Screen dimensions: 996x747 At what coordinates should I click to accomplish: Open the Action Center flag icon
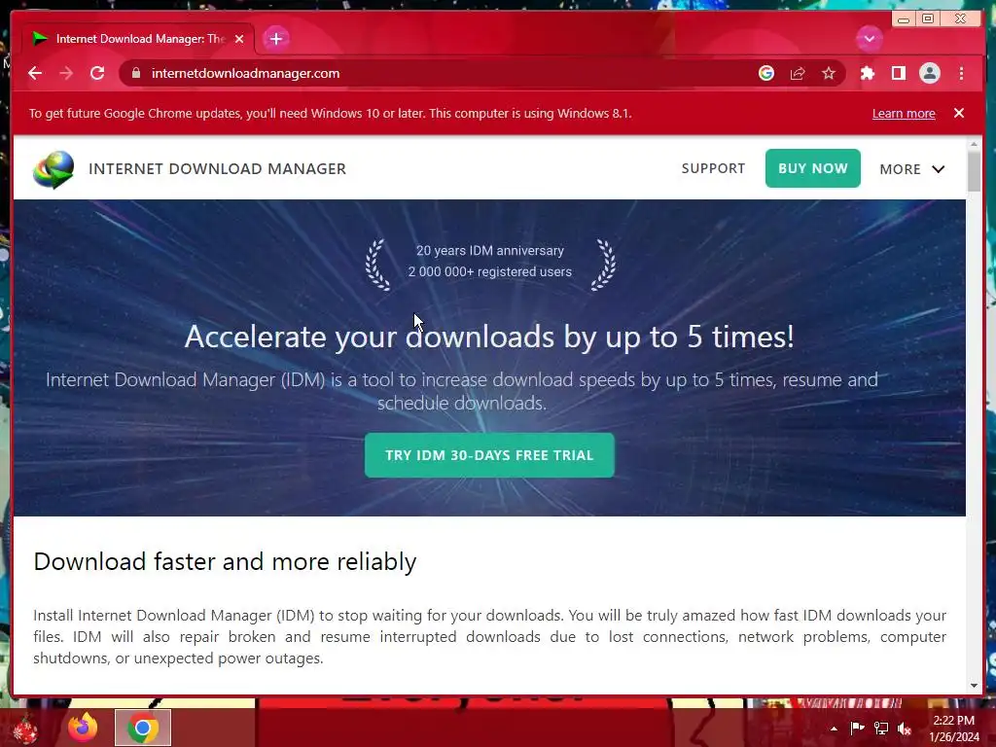857,728
